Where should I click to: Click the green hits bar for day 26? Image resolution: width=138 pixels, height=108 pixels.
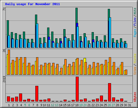pos(109,13)
